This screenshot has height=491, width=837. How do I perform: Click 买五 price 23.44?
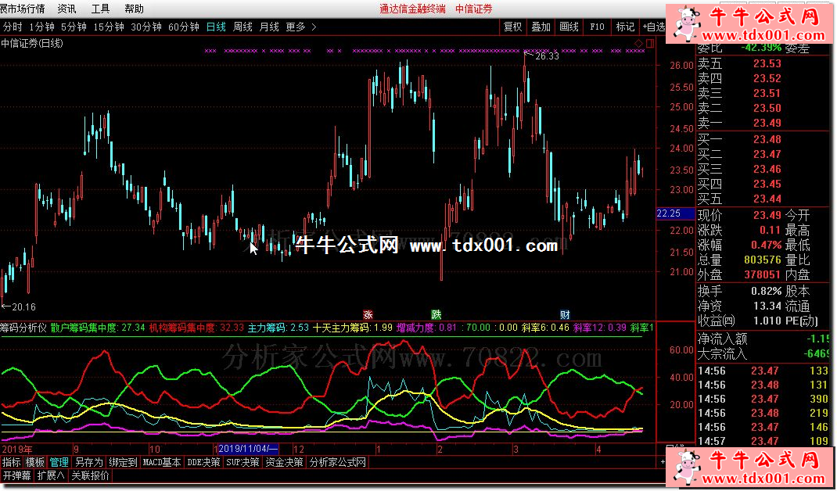[x=767, y=199]
